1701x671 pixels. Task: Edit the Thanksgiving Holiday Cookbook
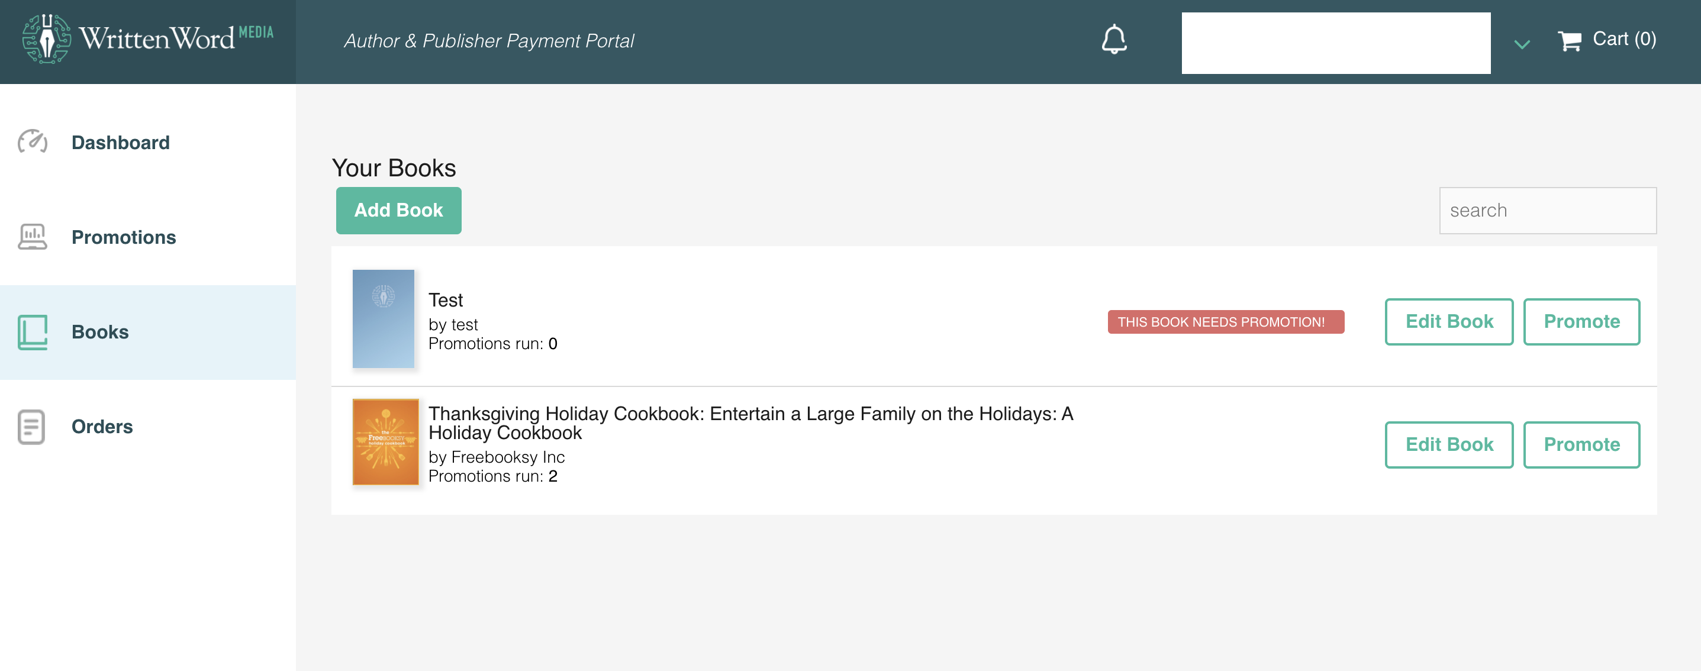coord(1449,444)
